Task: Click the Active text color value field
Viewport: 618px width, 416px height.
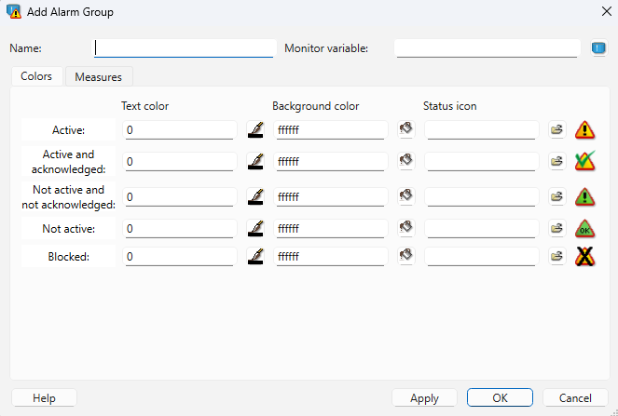Action: pyautogui.click(x=179, y=130)
